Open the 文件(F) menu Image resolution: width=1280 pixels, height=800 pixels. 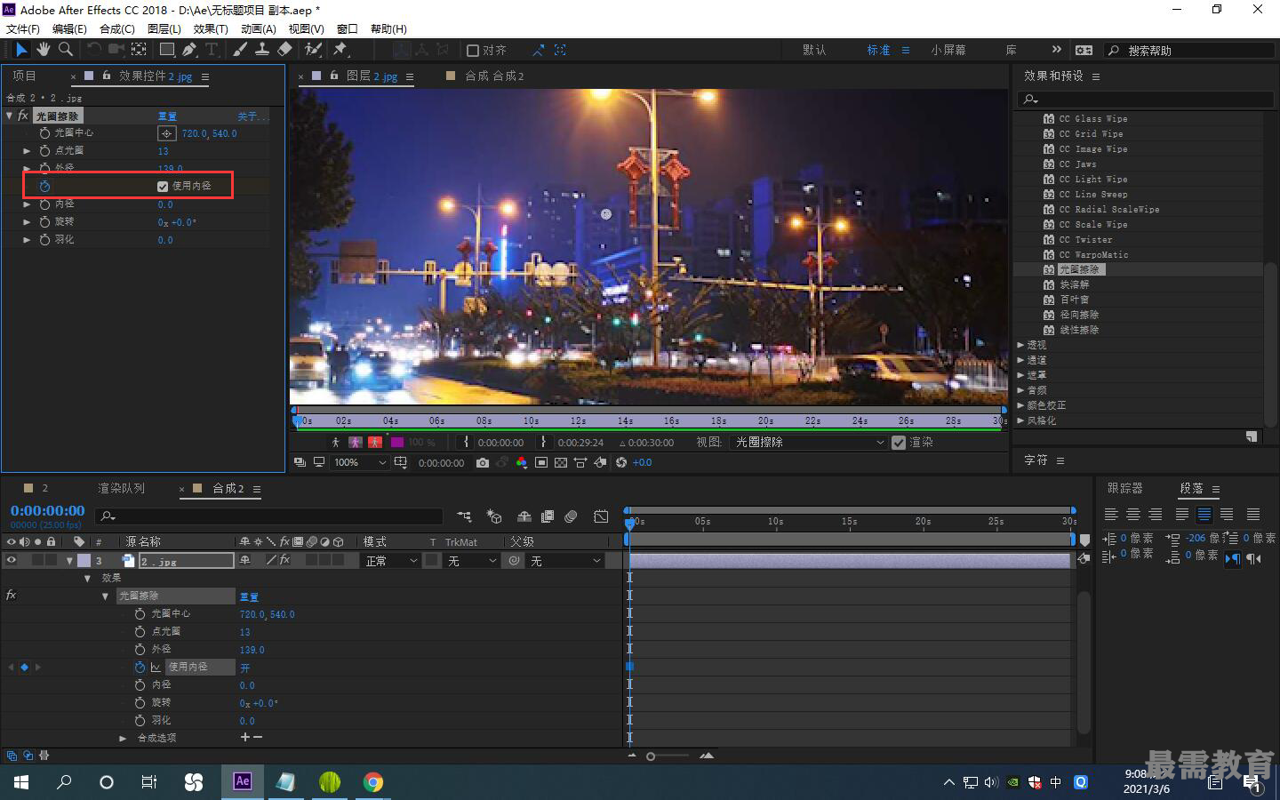click(23, 28)
